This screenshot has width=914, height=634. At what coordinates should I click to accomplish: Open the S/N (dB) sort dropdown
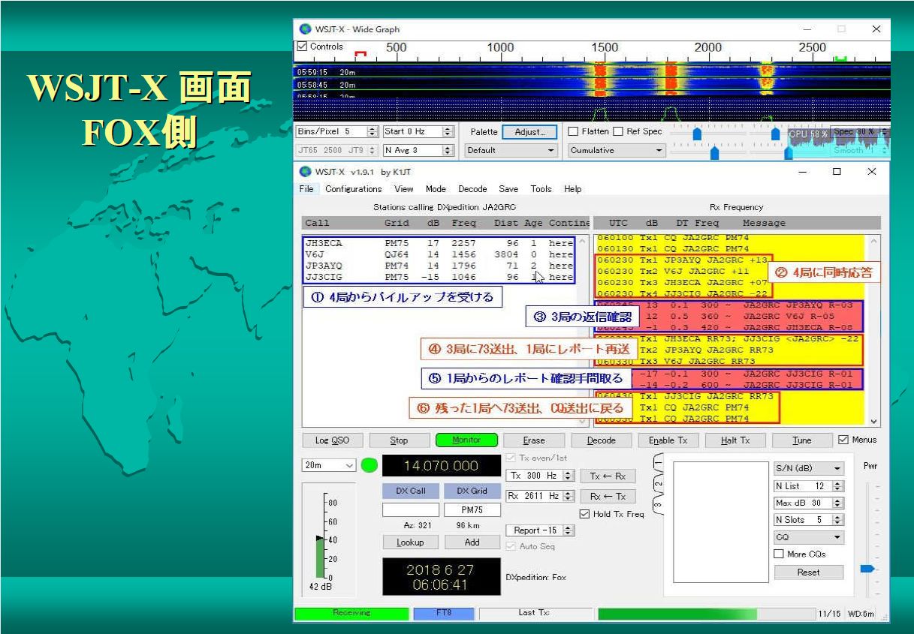(x=808, y=468)
